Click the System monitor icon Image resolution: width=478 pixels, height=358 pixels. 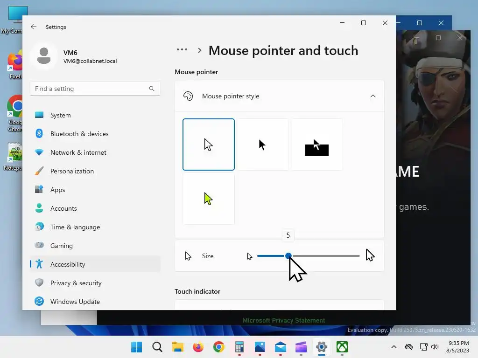tap(39, 115)
